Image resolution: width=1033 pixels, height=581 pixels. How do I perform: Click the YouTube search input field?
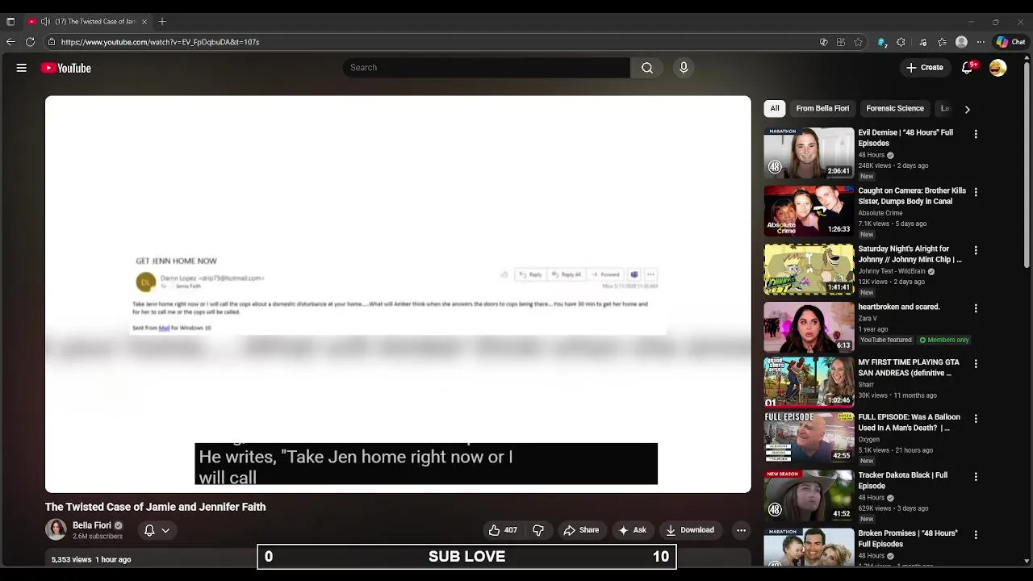click(x=486, y=68)
